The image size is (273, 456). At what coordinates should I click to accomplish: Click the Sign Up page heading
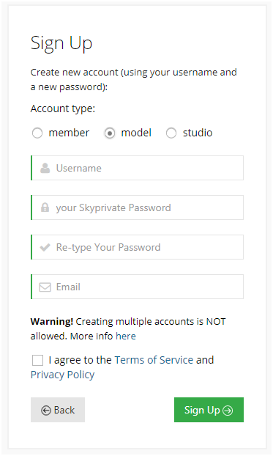61,44
